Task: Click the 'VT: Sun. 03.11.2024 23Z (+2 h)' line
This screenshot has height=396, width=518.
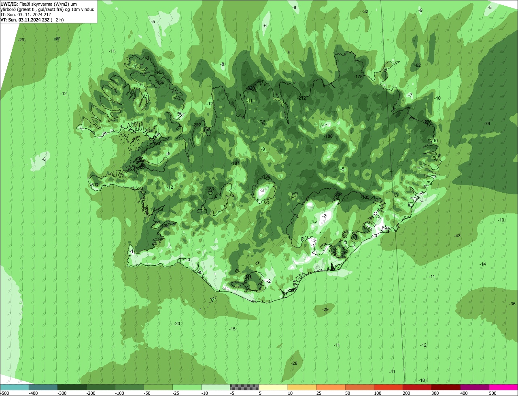Action: pyautogui.click(x=32, y=19)
